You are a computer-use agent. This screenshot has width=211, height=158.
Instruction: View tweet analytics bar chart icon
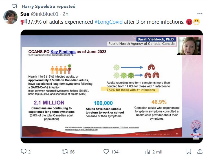(148, 152)
